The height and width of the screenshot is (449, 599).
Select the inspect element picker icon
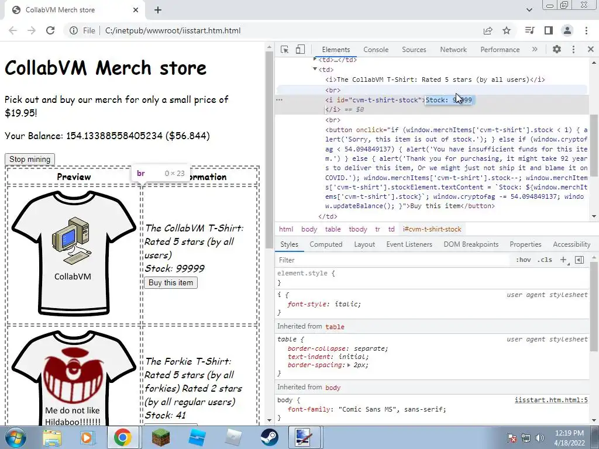(284, 49)
